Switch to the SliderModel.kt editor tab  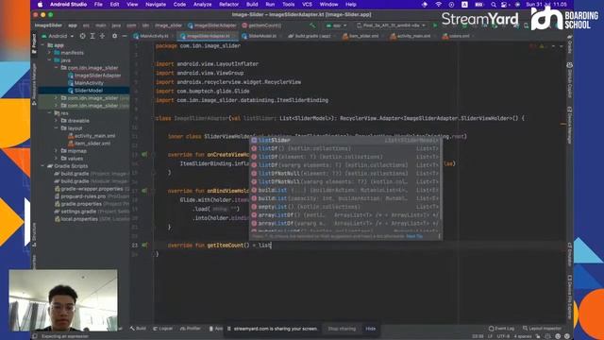(260, 36)
